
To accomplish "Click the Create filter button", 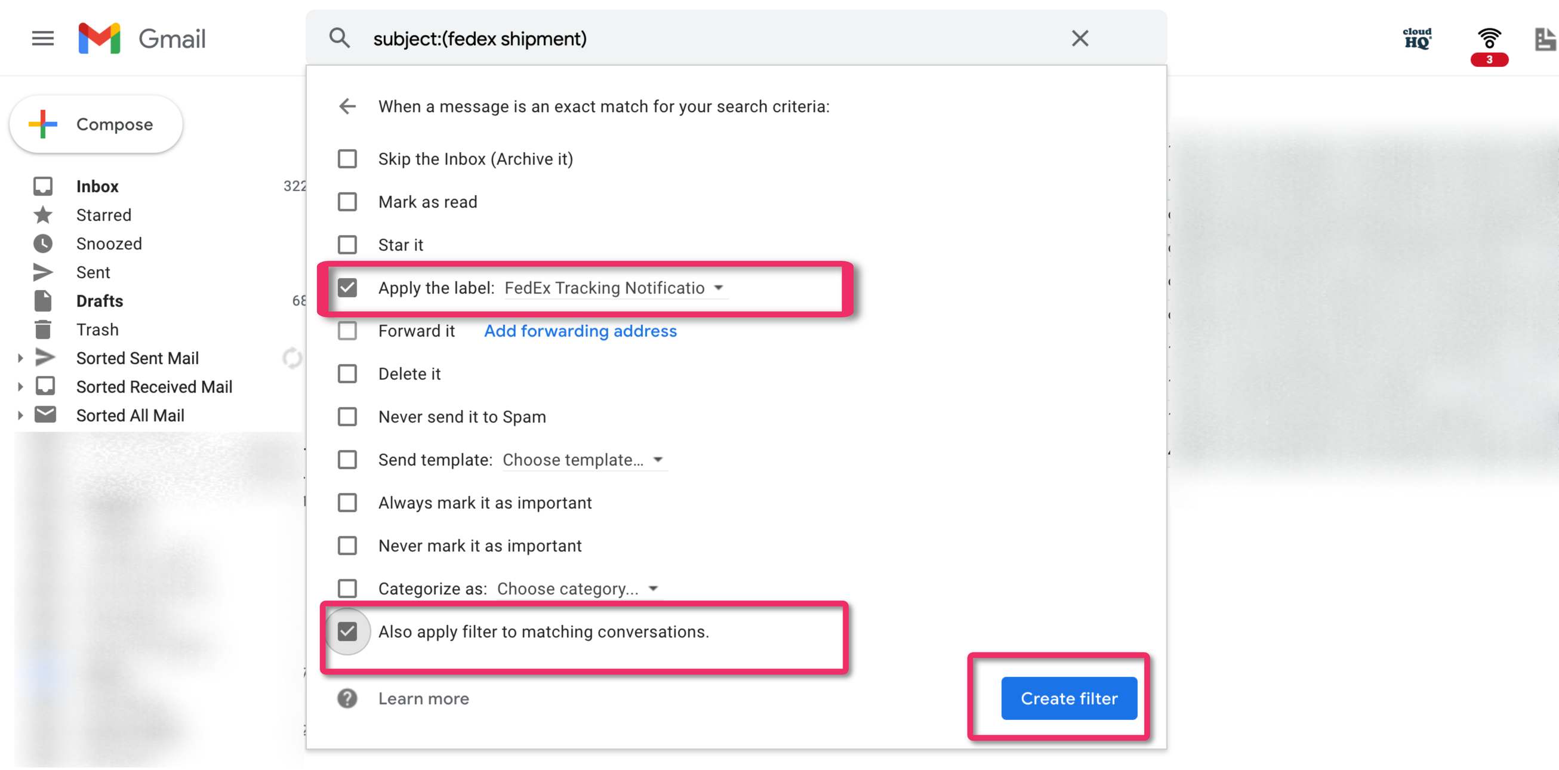I will (x=1069, y=698).
